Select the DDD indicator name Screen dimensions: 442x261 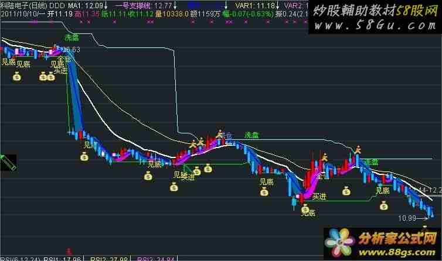coord(57,6)
